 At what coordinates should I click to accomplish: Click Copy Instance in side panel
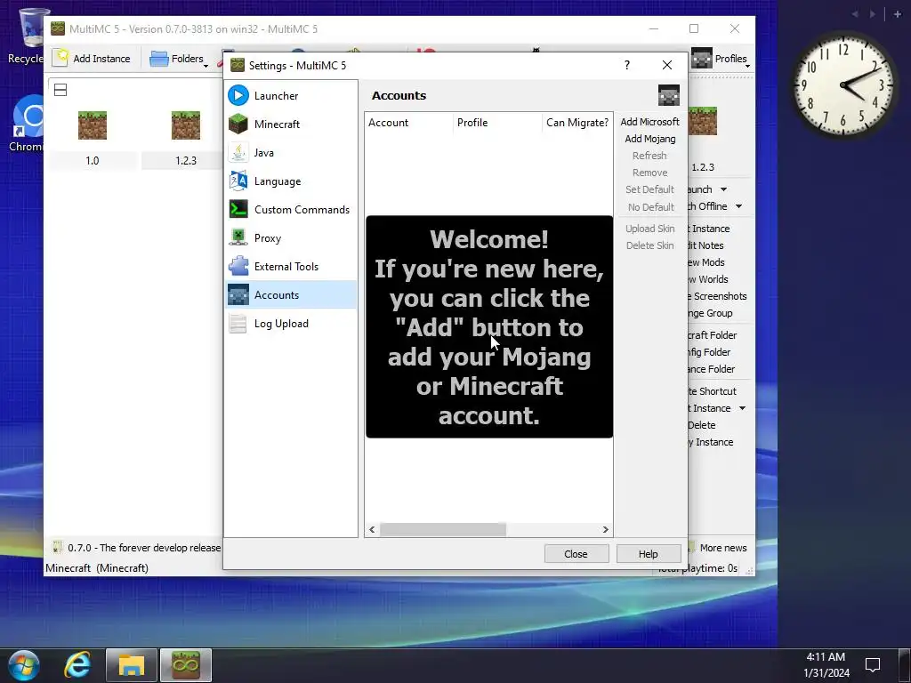(711, 442)
